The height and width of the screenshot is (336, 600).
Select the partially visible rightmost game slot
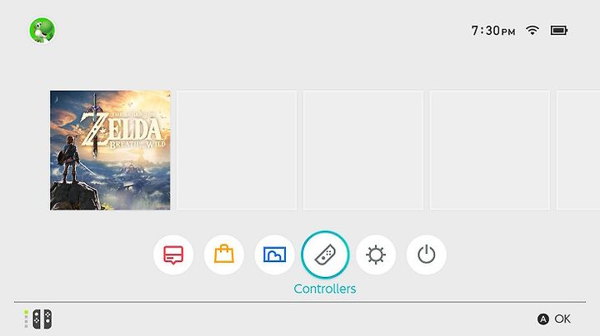pos(578,151)
